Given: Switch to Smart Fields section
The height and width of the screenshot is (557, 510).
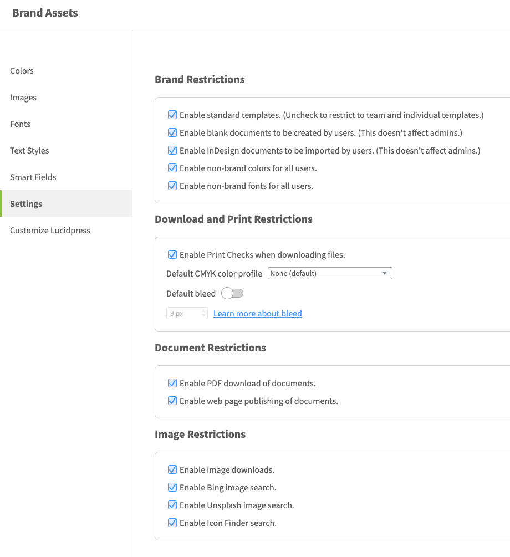Looking at the screenshot, I should click(x=66, y=177).
